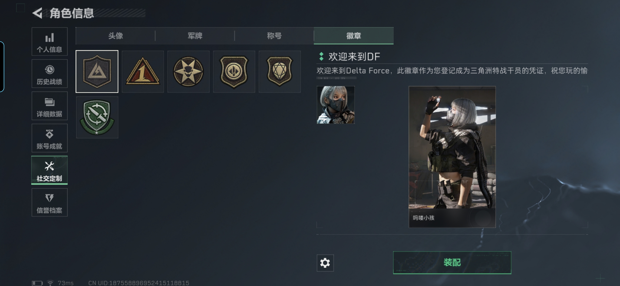
Task: Switch to the 称号 title tab
Action: click(x=274, y=36)
